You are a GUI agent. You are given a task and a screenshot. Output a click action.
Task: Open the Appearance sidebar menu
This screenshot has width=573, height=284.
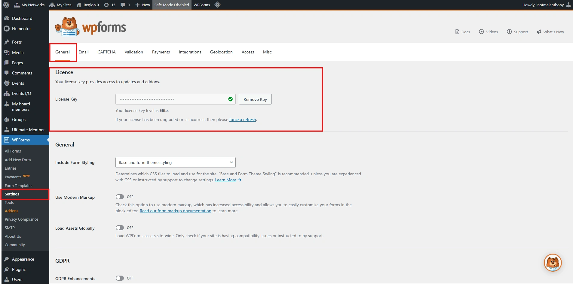(25, 259)
